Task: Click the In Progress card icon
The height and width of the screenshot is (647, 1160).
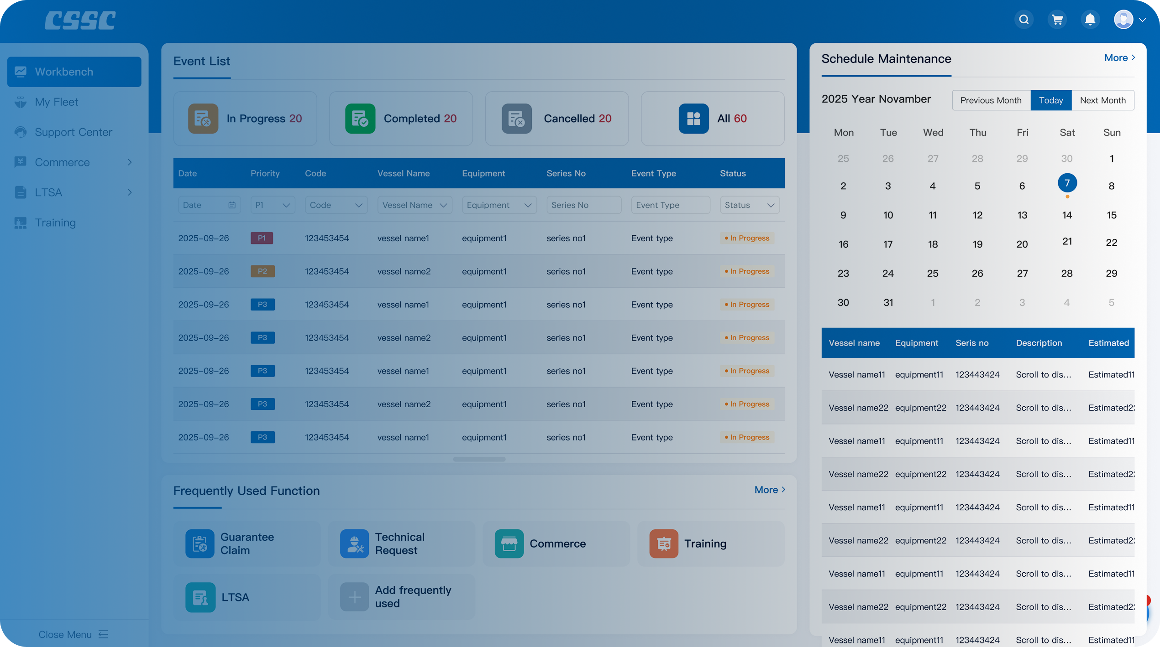Action: 203,119
